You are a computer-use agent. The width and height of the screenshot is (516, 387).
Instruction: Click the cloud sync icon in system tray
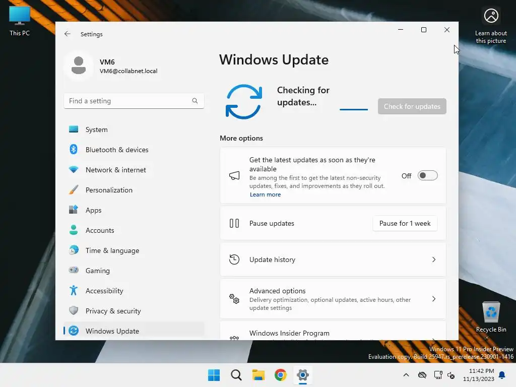pos(422,375)
